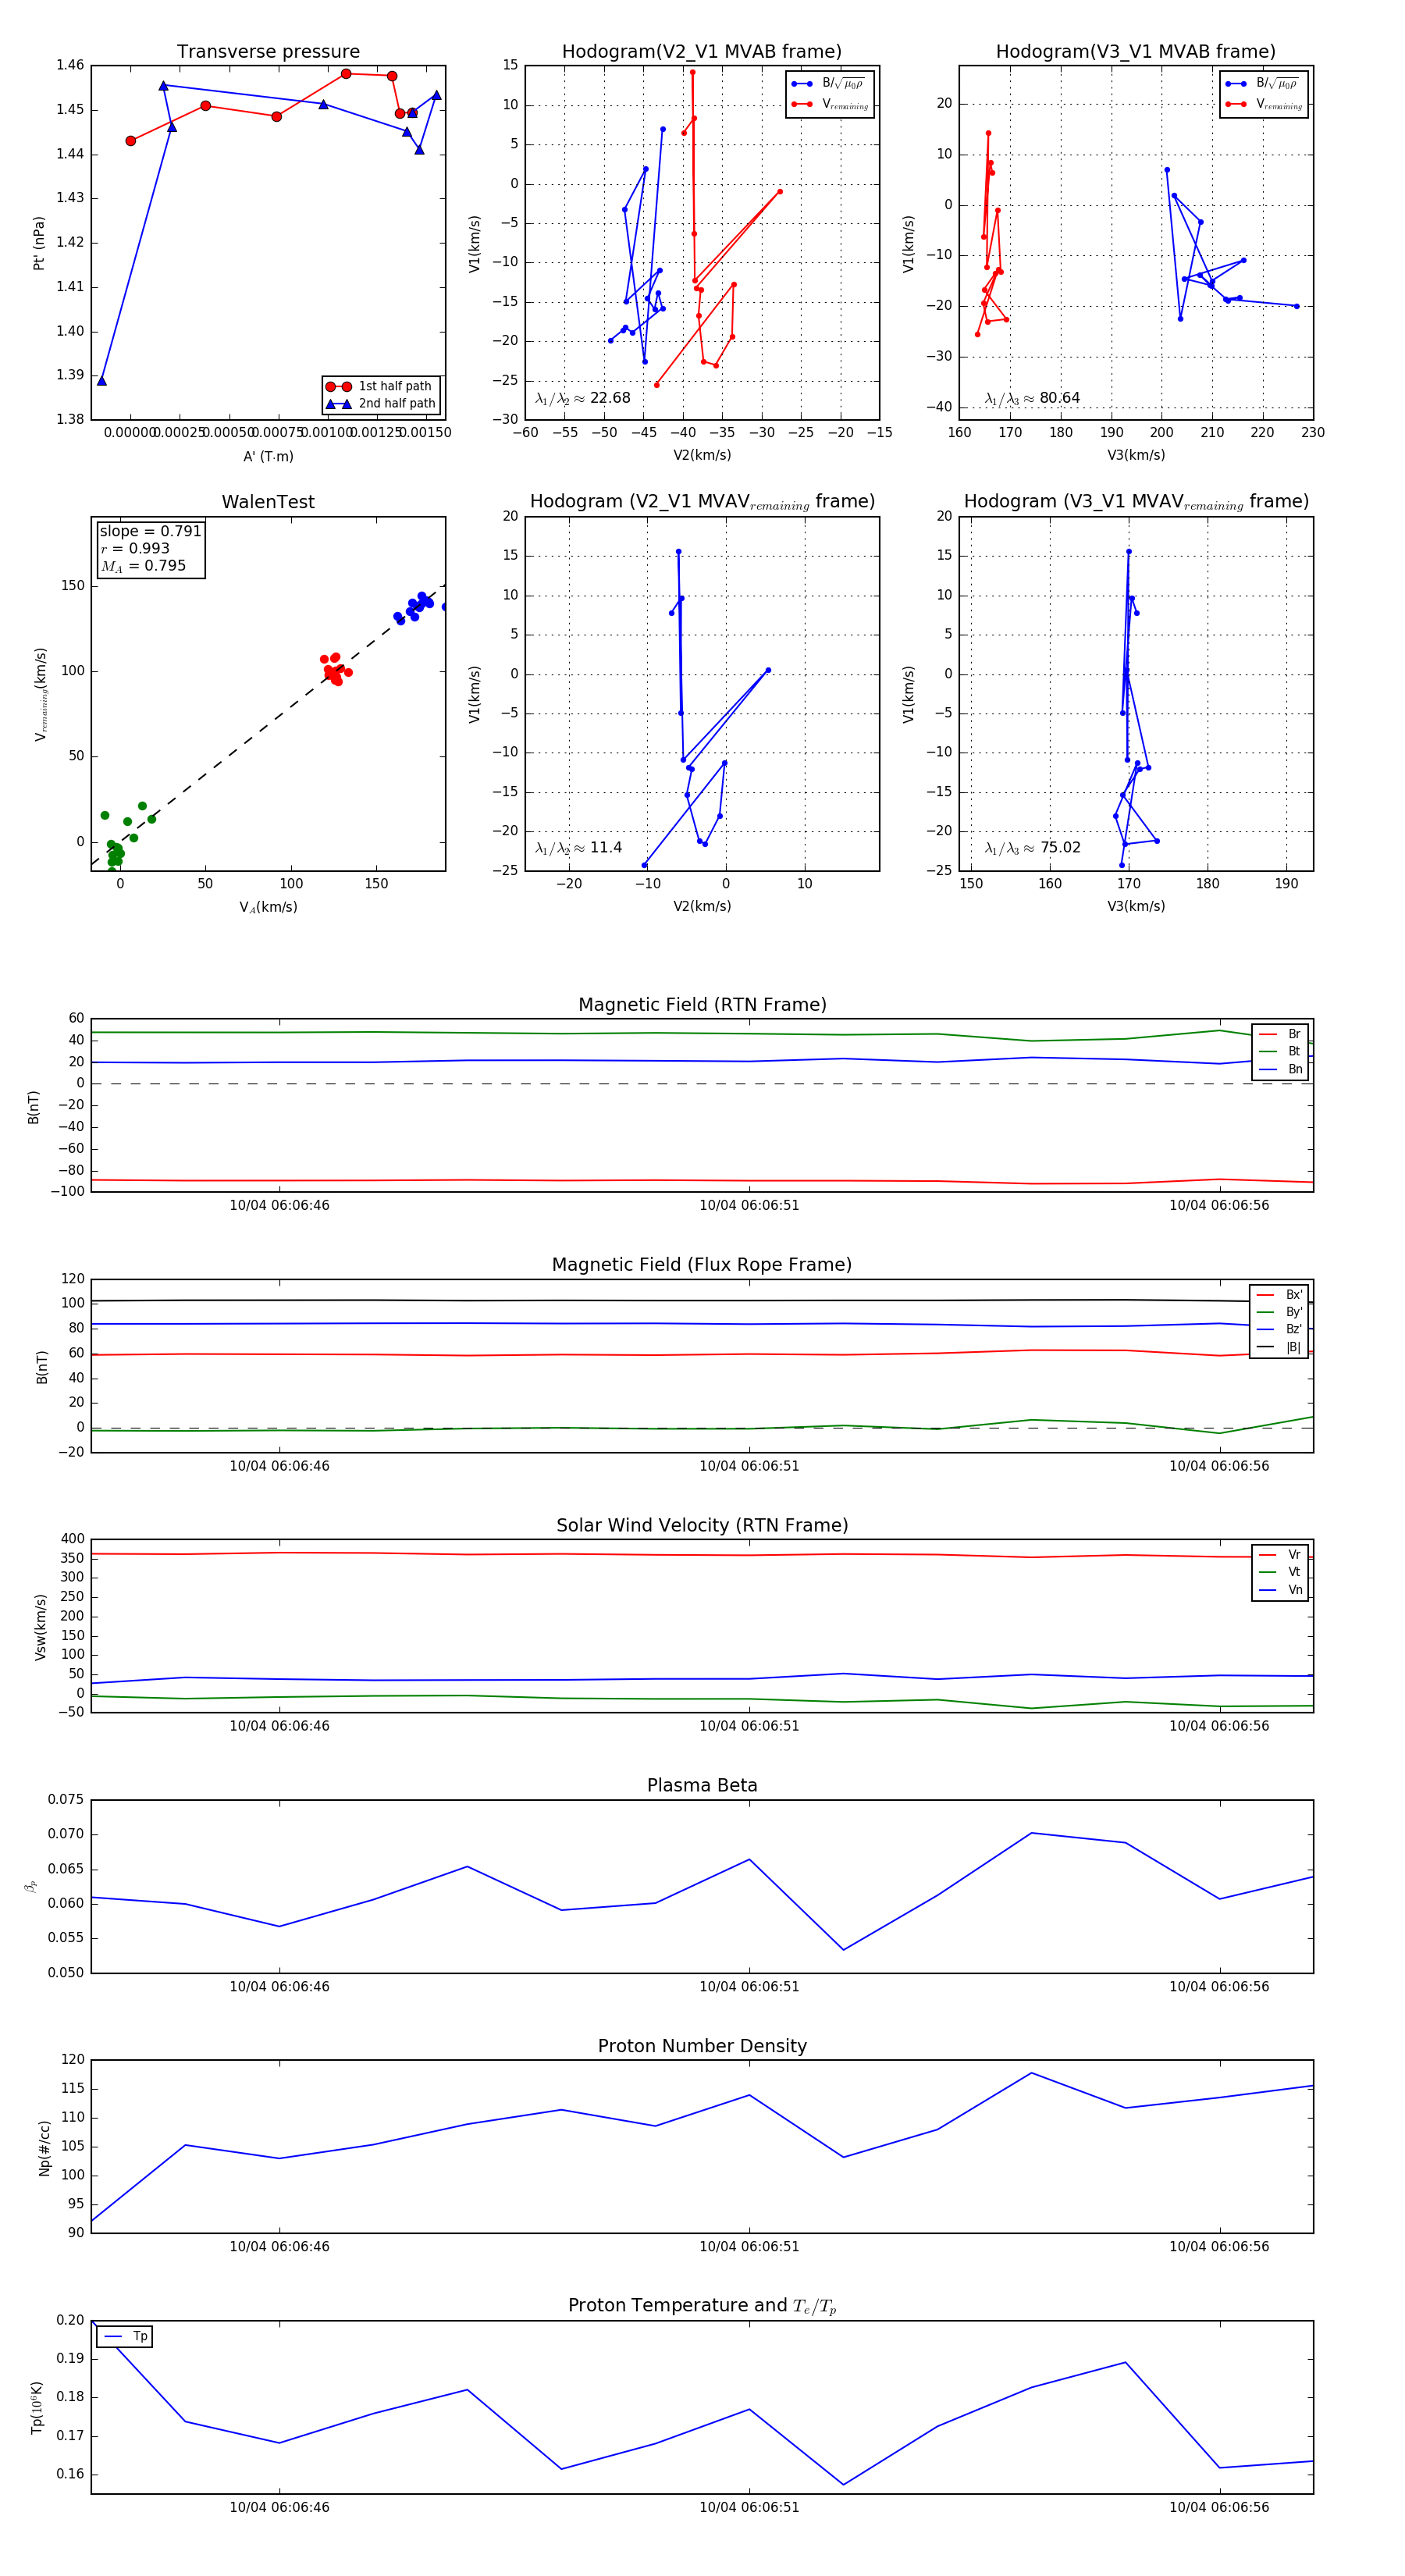Select the 'Plasma Beta' plot title
Viewport: 1405px width, 2576px height.
(702, 1786)
